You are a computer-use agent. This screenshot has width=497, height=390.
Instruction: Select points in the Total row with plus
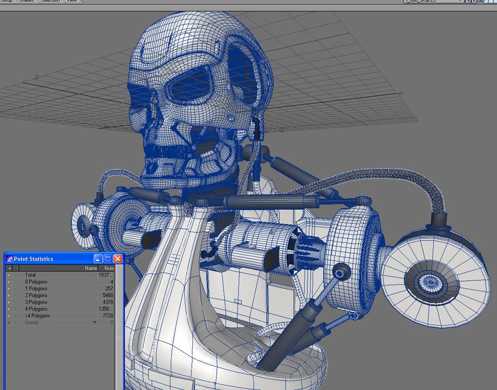[x=9, y=275]
